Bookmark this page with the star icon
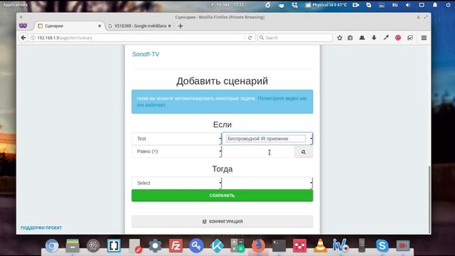This screenshot has width=455, height=256. coord(340,38)
